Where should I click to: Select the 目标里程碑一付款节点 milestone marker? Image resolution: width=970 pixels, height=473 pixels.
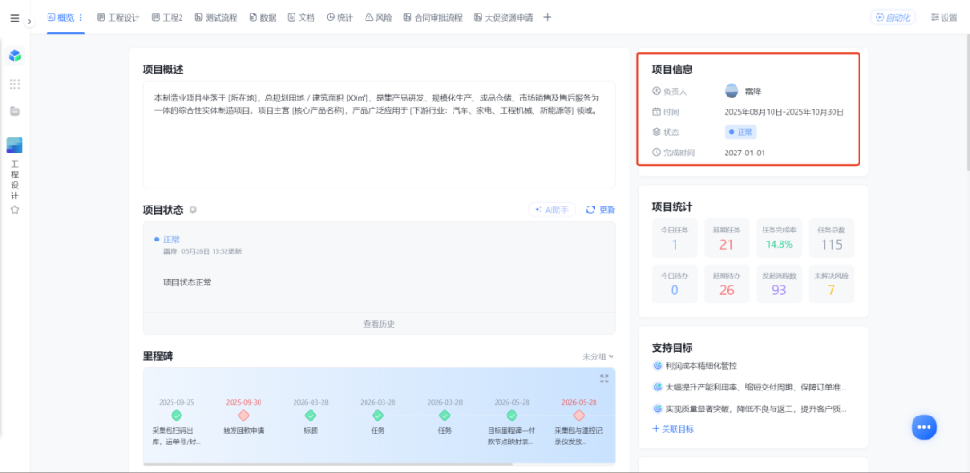(512, 416)
